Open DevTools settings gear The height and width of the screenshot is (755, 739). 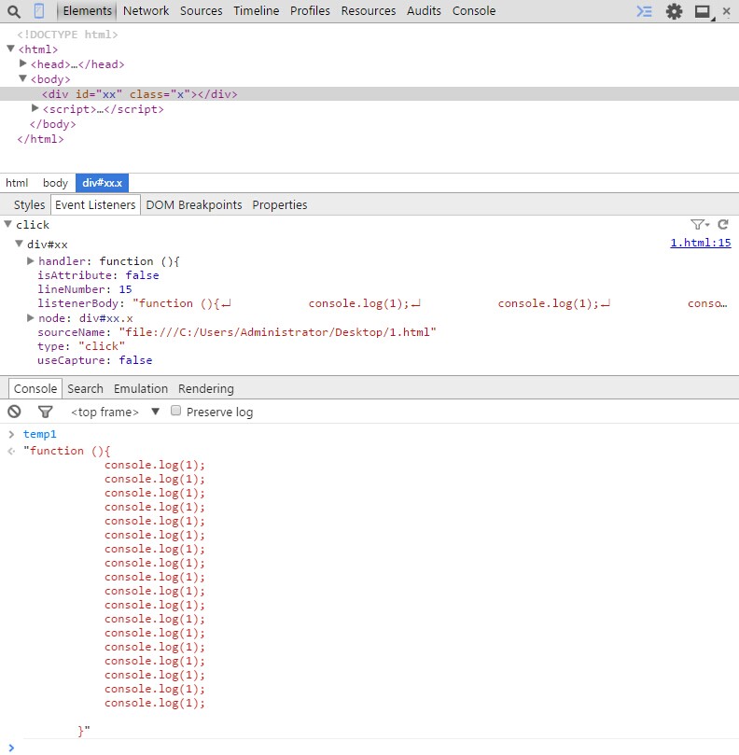click(x=674, y=11)
